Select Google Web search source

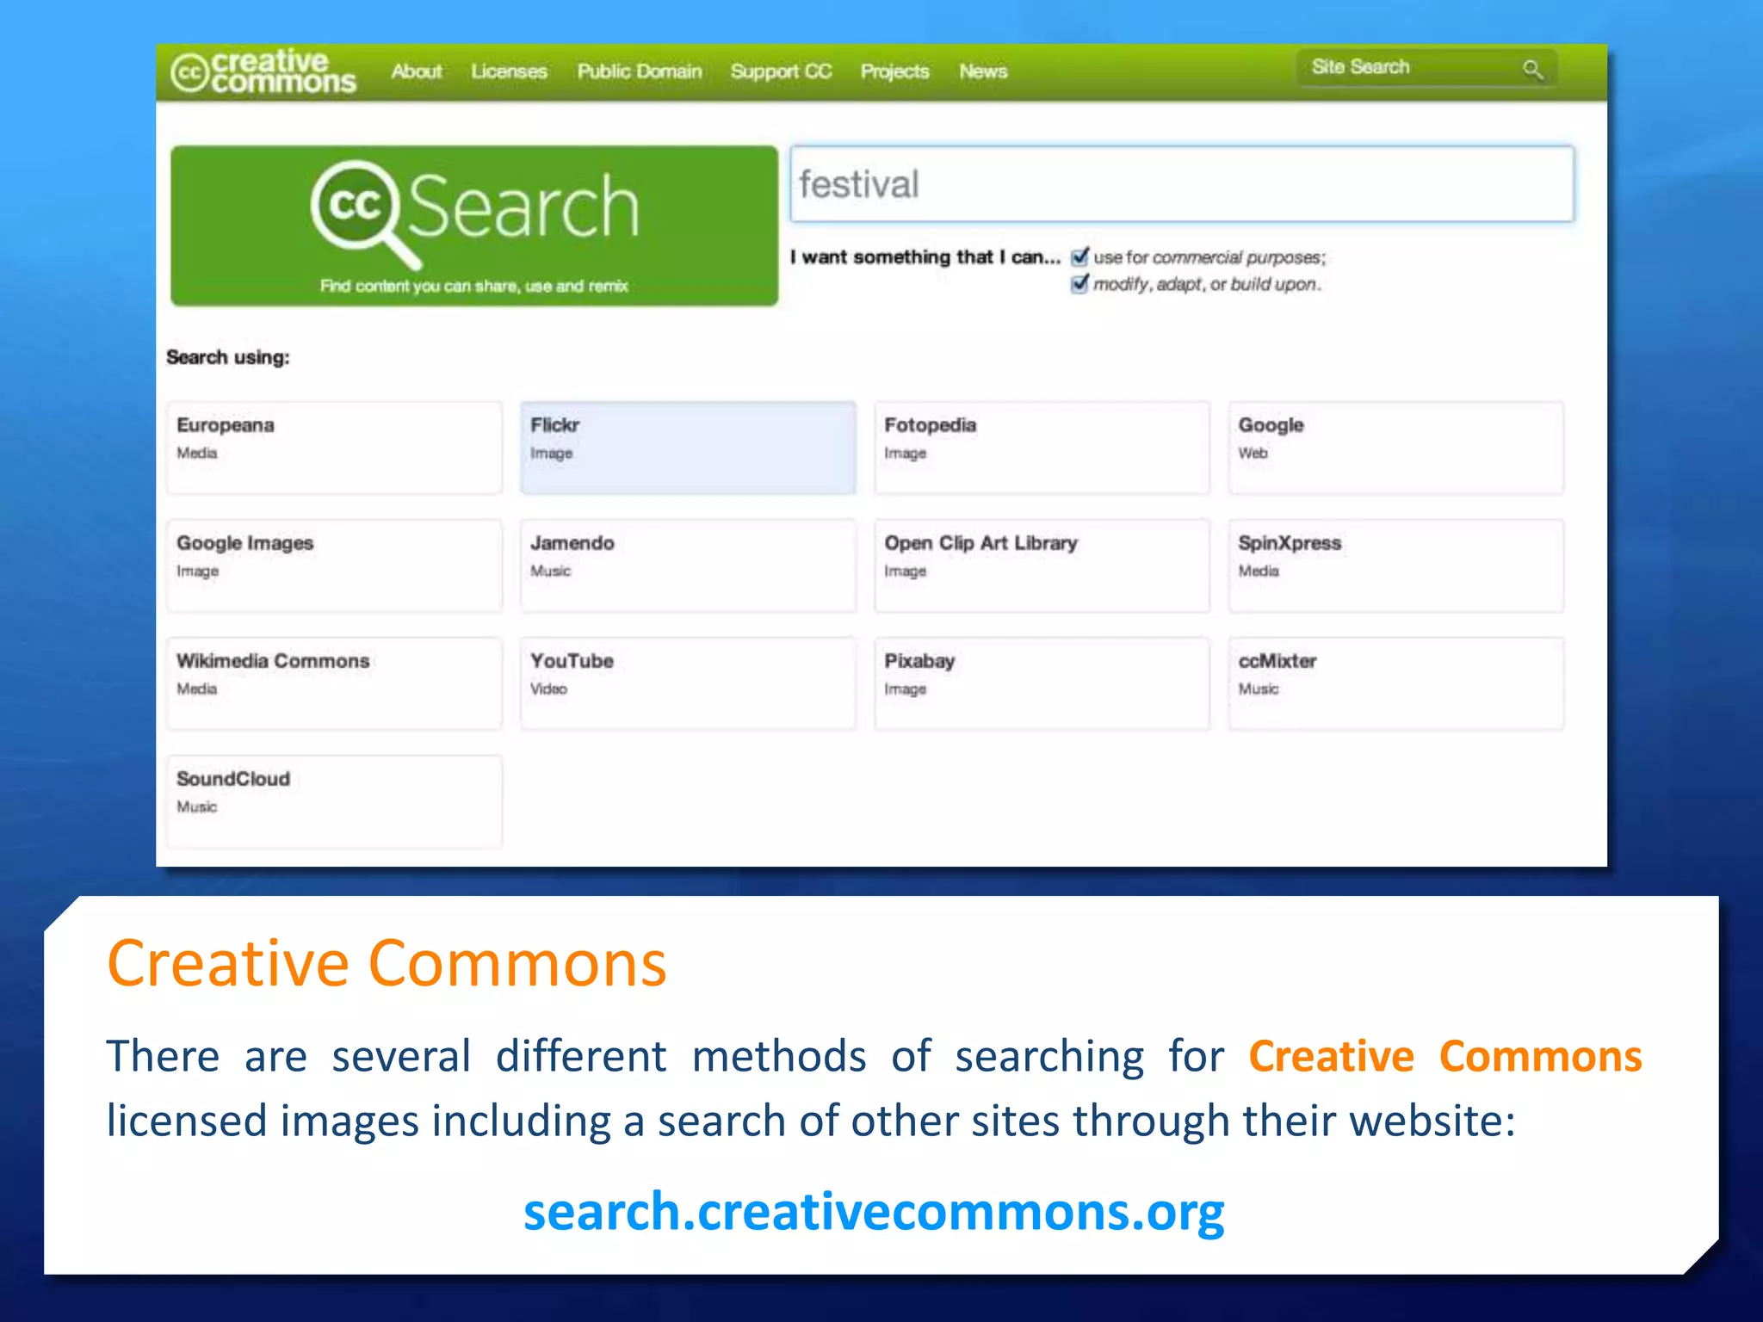pyautogui.click(x=1395, y=448)
